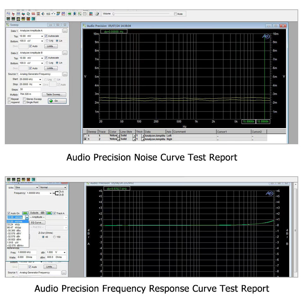Image resolution: width=303 pixels, height=303 pixels.
Task: Open the Normal waveform type dropdown
Action: 65,187
